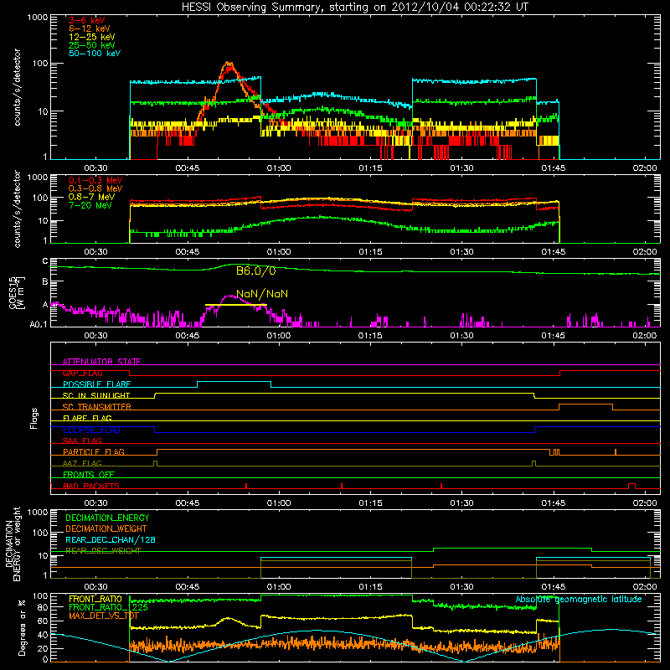This screenshot has height=670, width=670.
Task: Click the DECIMATION_WEIGHT legend label
Action: point(106,528)
